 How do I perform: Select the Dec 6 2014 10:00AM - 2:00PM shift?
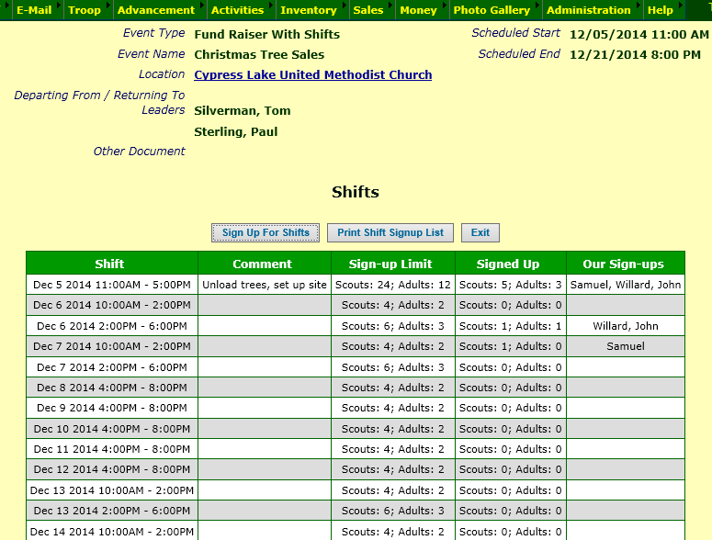(112, 305)
